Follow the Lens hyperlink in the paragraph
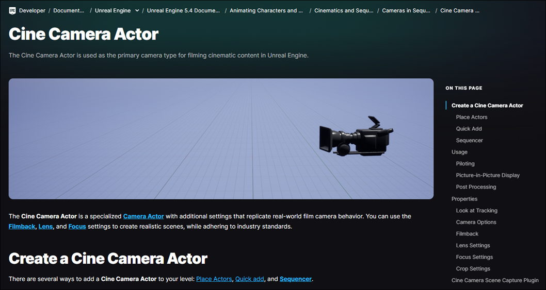 [x=45, y=227]
